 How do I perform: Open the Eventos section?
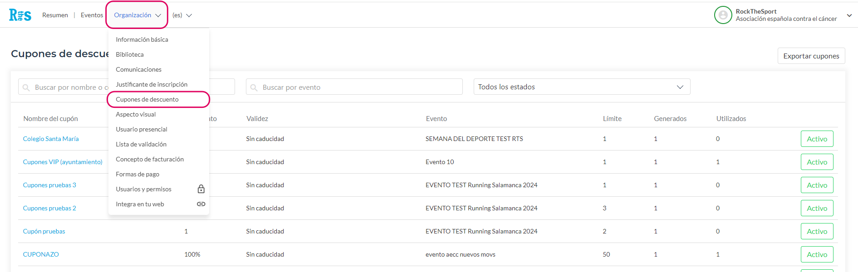pyautogui.click(x=92, y=15)
